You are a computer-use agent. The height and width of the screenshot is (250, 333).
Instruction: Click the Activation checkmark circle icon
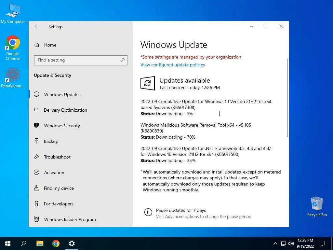(x=36, y=172)
